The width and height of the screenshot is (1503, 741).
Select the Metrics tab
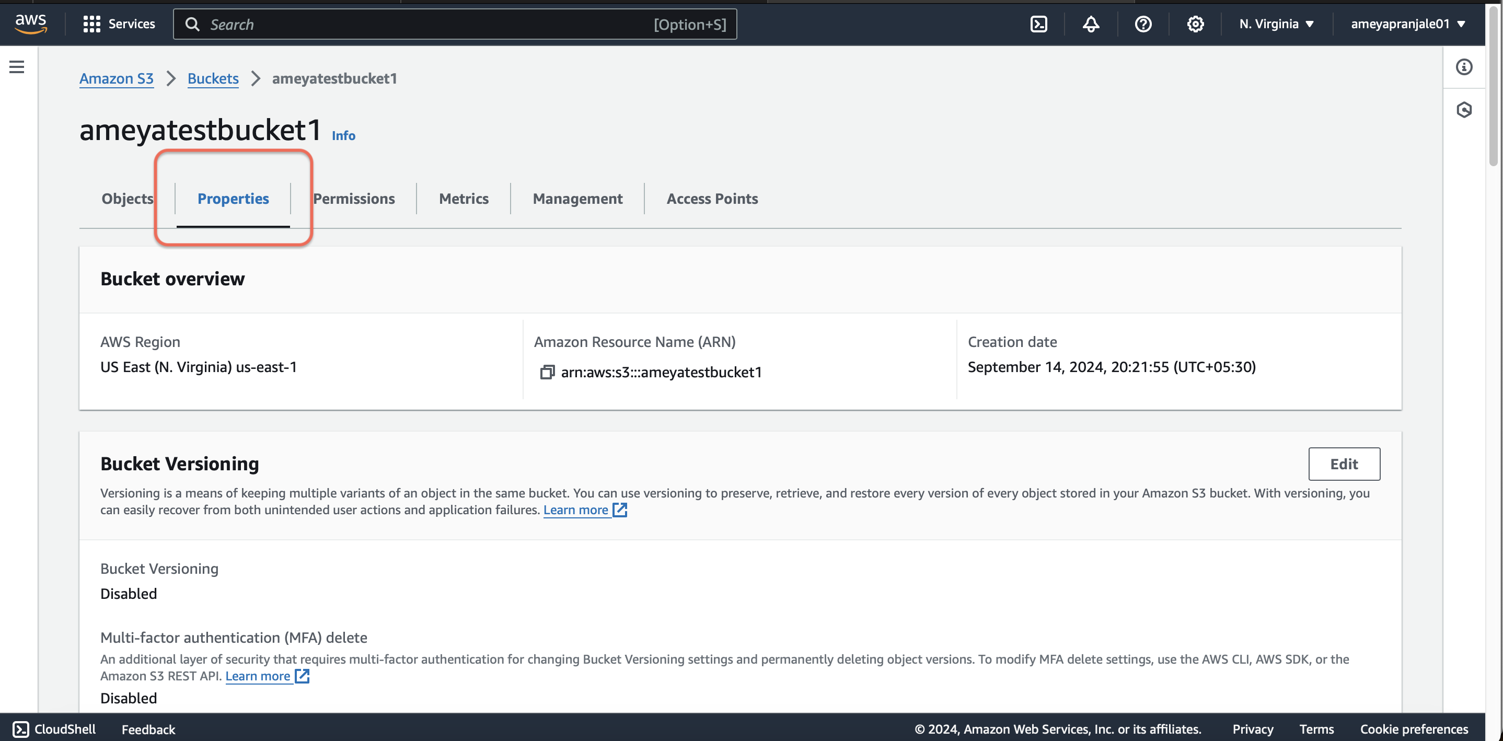coord(463,199)
